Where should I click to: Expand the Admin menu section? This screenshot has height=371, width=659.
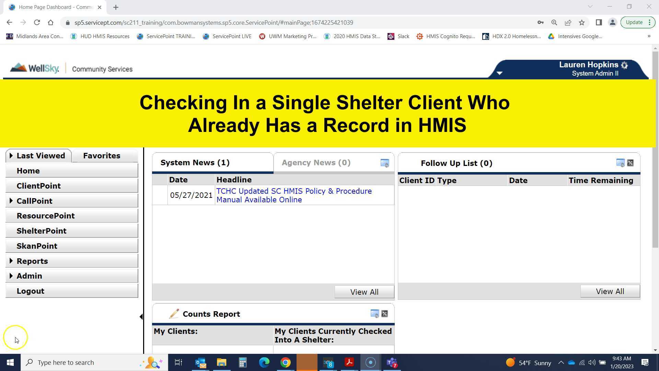pos(11,276)
